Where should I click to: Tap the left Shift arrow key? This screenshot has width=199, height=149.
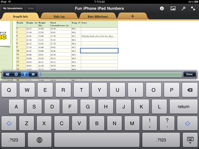tap(9, 123)
